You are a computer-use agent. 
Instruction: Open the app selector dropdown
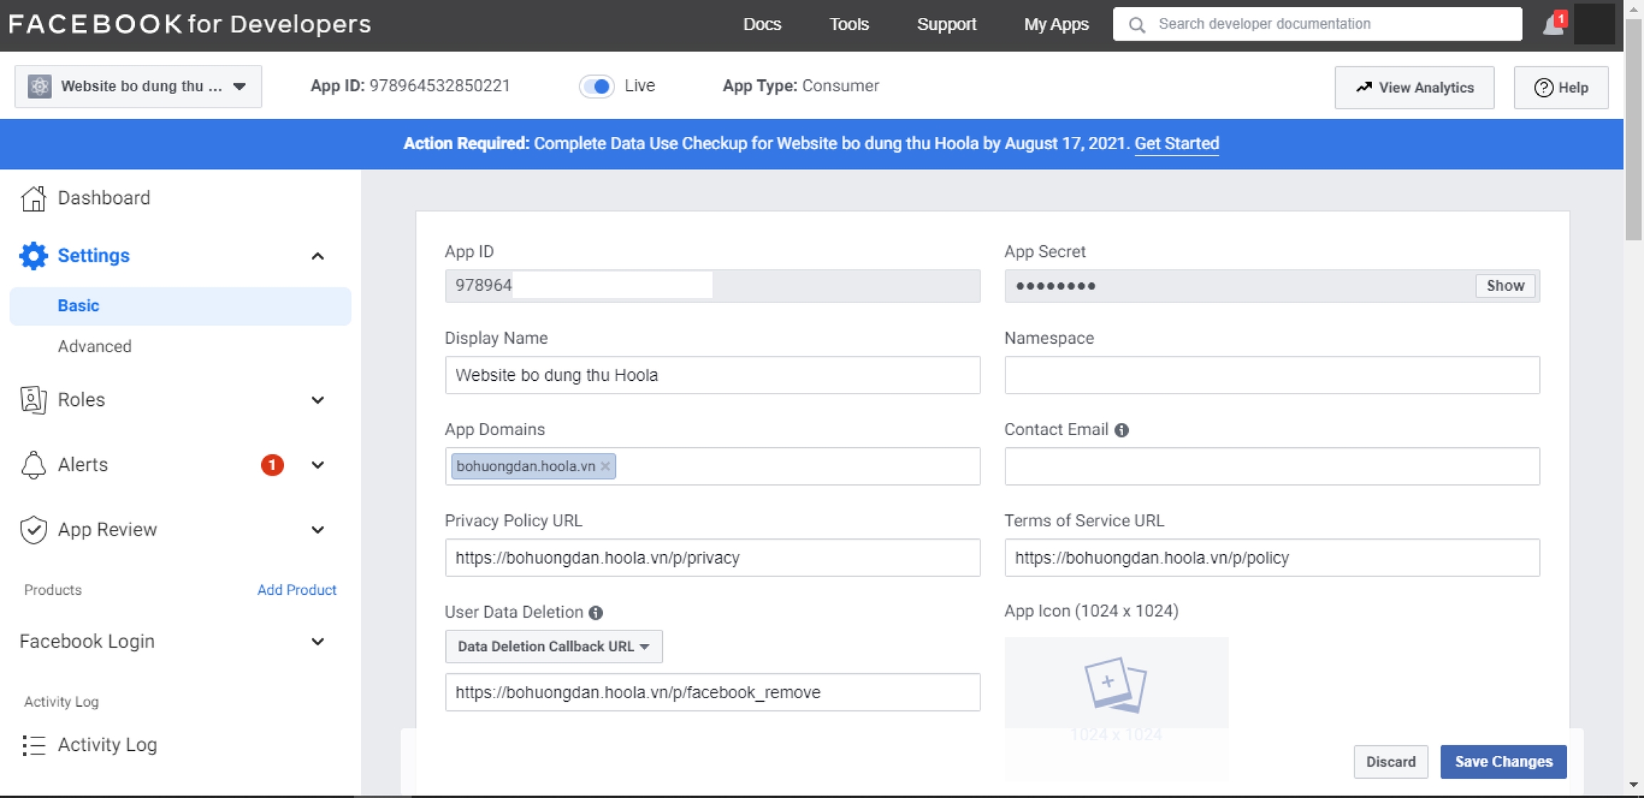click(x=138, y=86)
